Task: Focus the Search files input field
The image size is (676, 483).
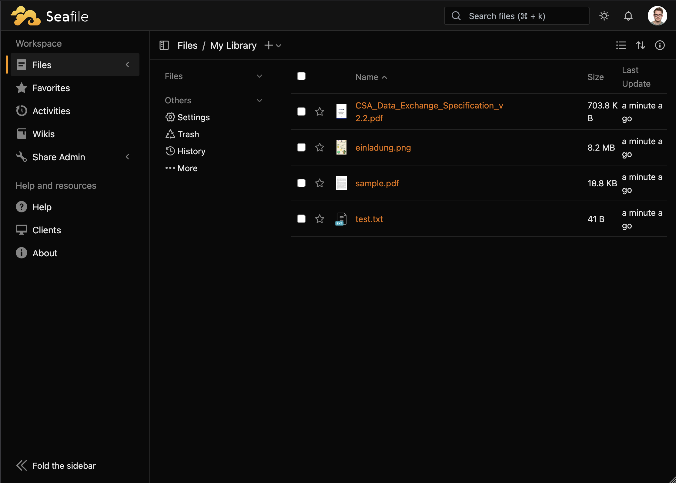Action: point(517,16)
